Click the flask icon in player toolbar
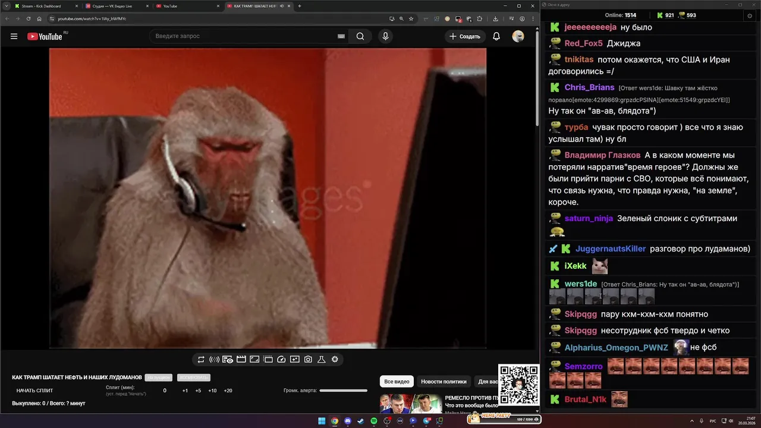The height and width of the screenshot is (428, 761). (322, 360)
